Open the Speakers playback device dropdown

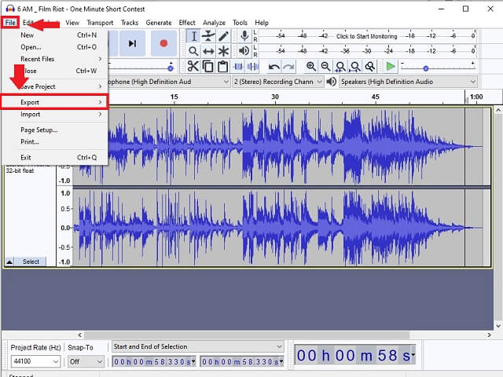tap(409, 82)
